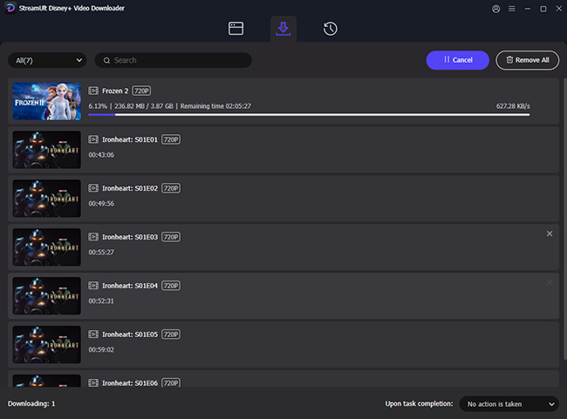Click the Frozen 2 download progress bar
Image resolution: width=567 pixels, height=419 pixels.
point(309,115)
